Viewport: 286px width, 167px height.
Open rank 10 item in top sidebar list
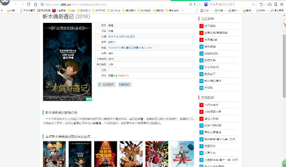(x=209, y=88)
